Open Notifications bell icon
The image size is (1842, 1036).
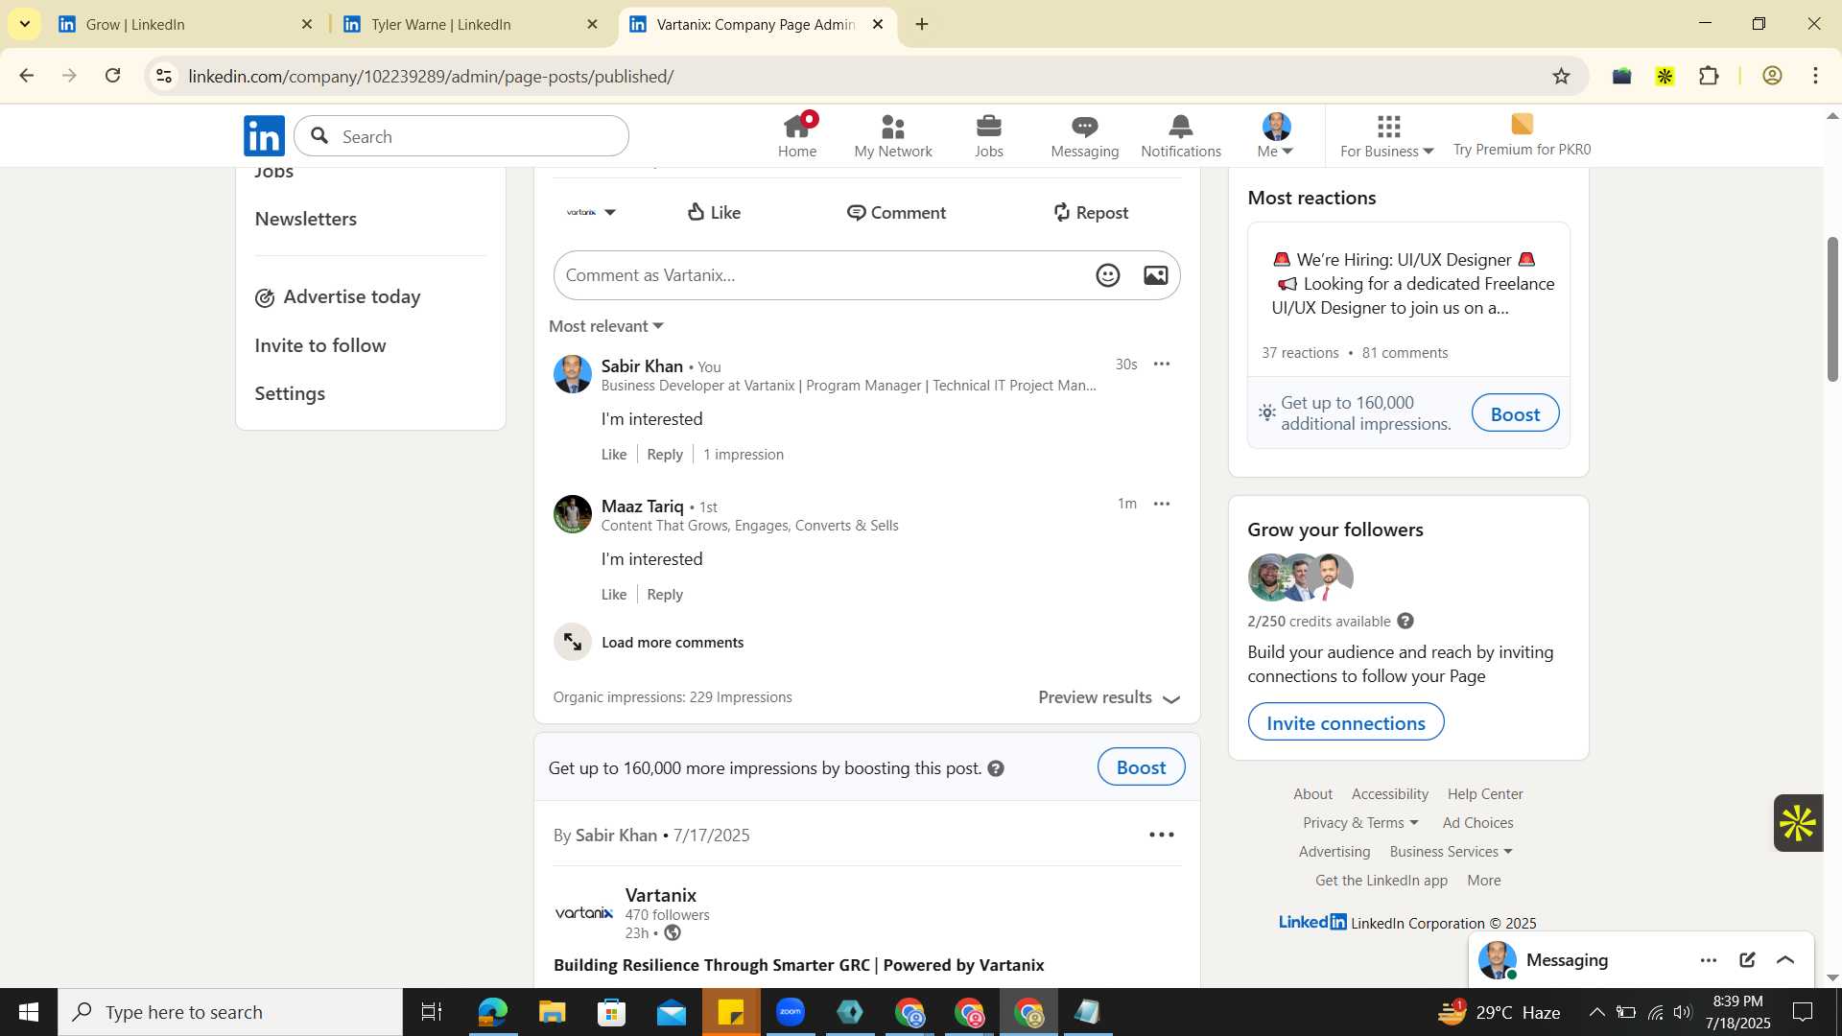(x=1181, y=135)
